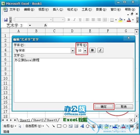The height and width of the screenshot is (135, 140).
Task: Click the Align Right toolbar icon
Action: (x=99, y=20)
